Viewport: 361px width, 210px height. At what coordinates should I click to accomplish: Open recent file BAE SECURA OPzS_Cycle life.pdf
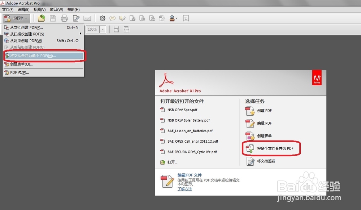coord(192,152)
